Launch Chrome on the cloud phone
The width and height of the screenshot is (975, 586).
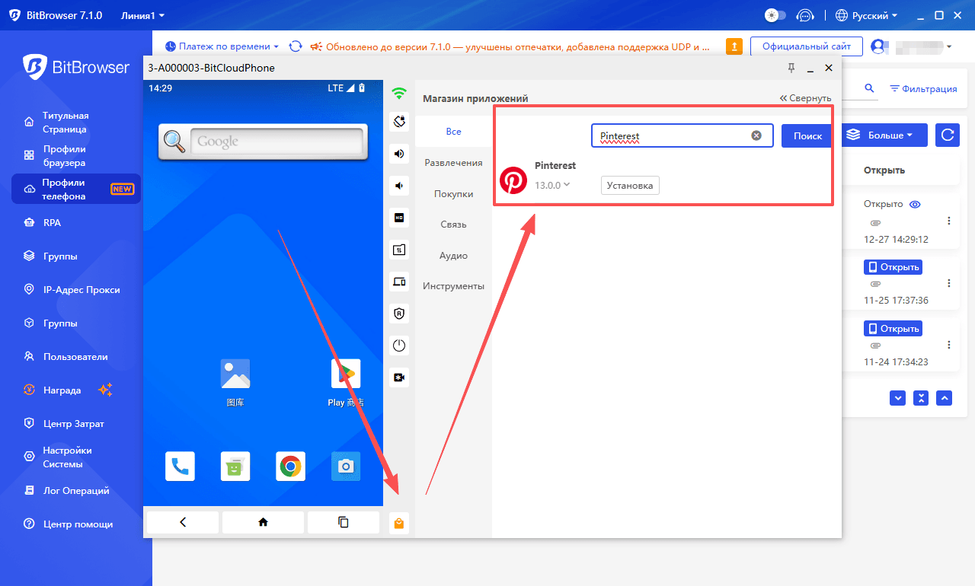pyautogui.click(x=290, y=467)
